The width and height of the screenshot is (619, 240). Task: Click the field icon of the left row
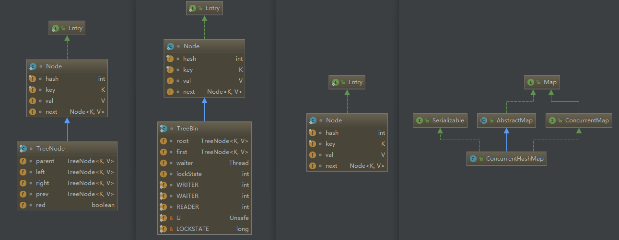point(23,172)
